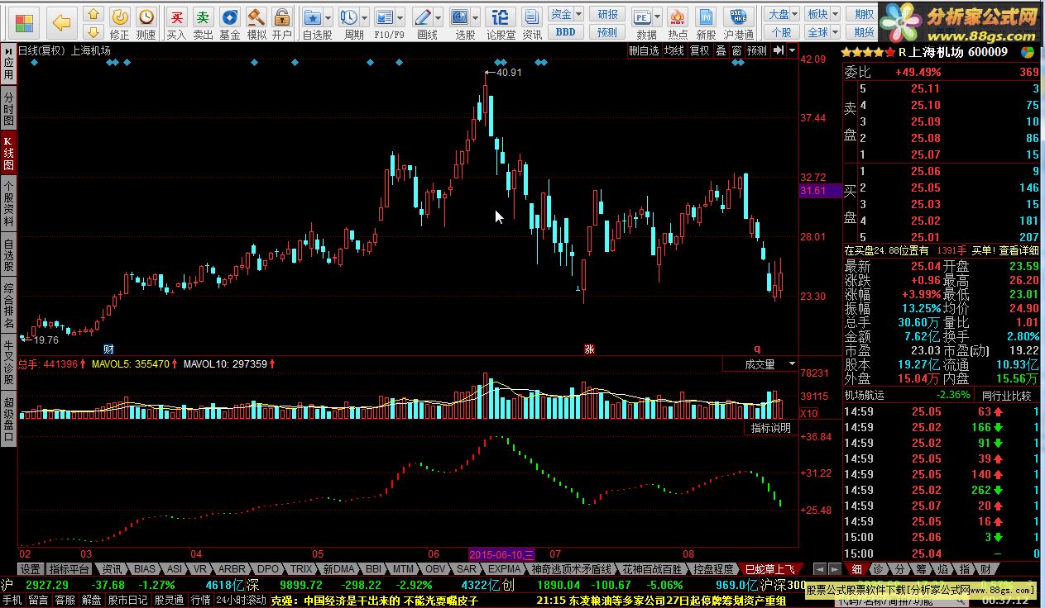Click the 期权 options button
This screenshot has width=1045, height=608.
[864, 14]
